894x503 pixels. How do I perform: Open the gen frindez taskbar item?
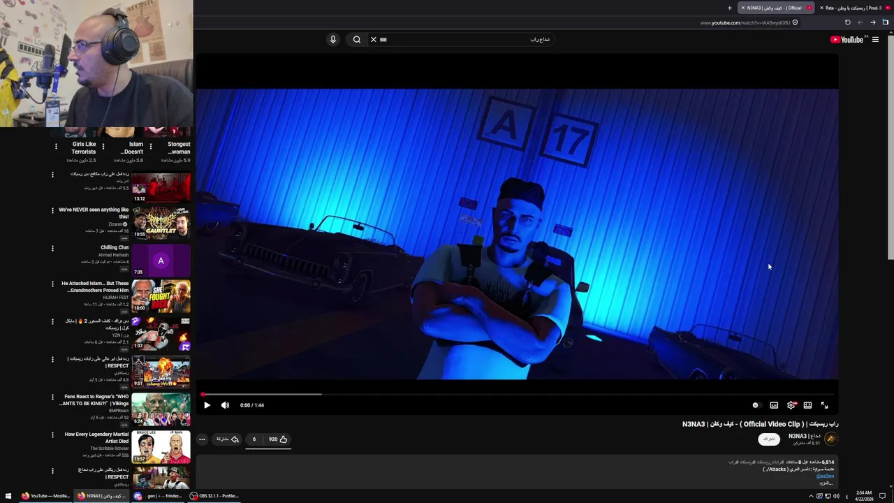pyautogui.click(x=158, y=496)
